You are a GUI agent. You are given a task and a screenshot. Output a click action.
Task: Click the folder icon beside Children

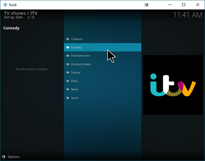point(68,39)
